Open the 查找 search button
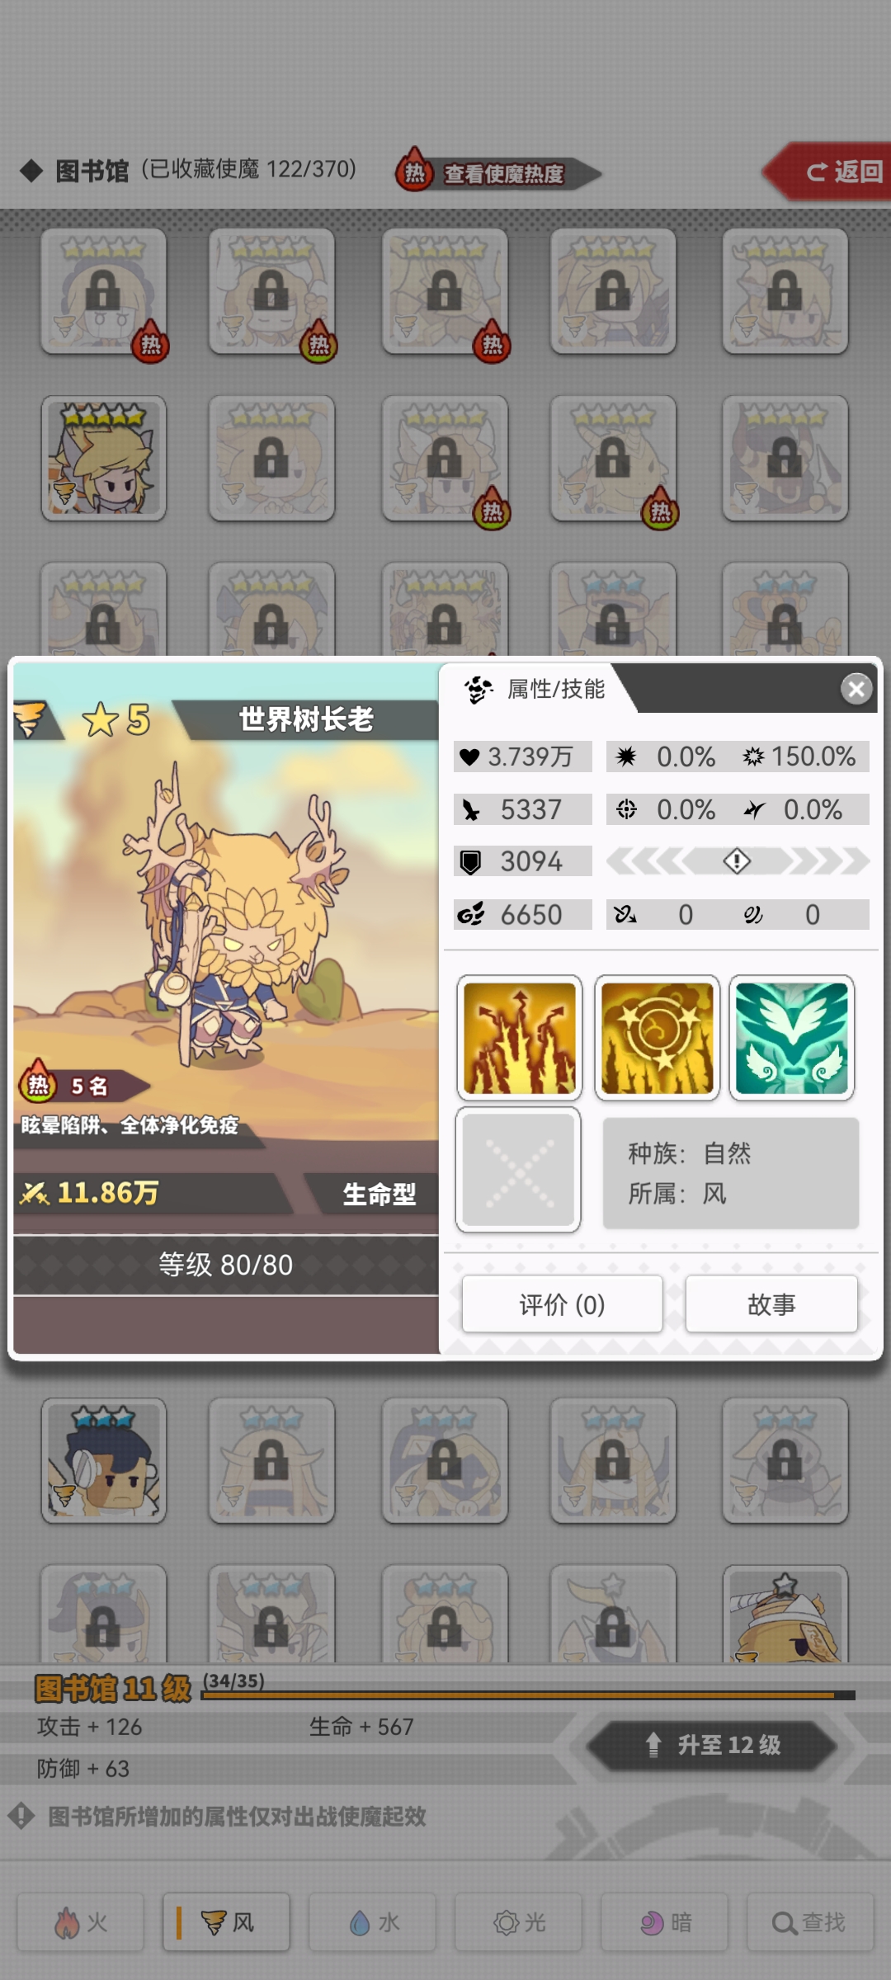Image resolution: width=891 pixels, height=1980 pixels. click(x=810, y=1922)
